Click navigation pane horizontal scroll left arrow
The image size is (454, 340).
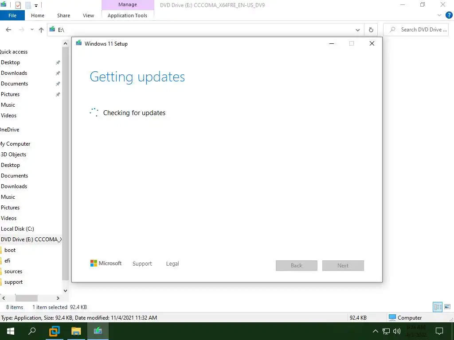click(x=4, y=298)
